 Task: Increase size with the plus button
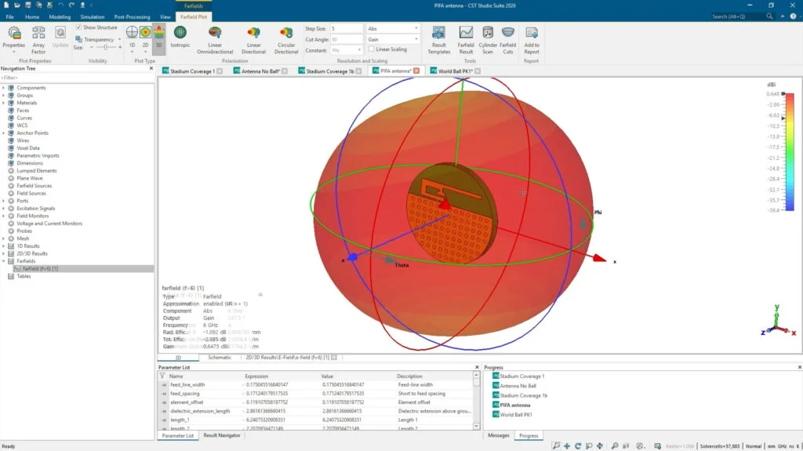coord(120,47)
